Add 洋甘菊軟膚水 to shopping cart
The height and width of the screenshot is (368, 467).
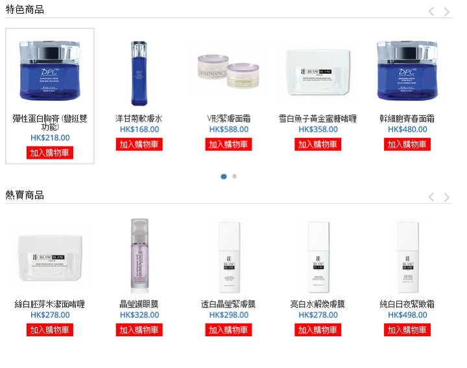(139, 144)
